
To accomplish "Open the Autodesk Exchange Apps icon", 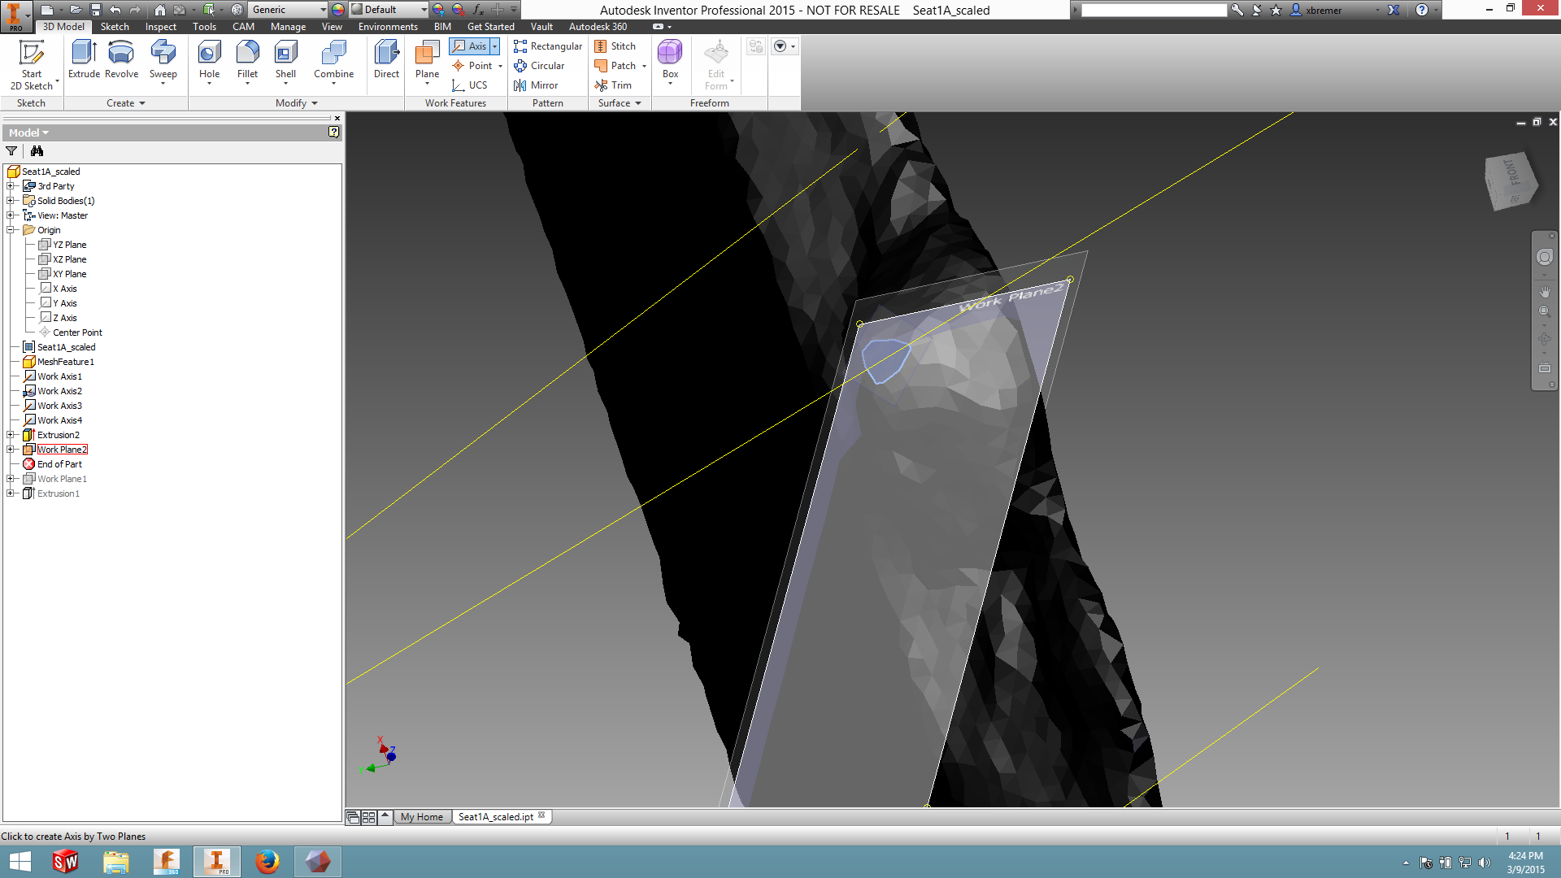I will [1394, 10].
